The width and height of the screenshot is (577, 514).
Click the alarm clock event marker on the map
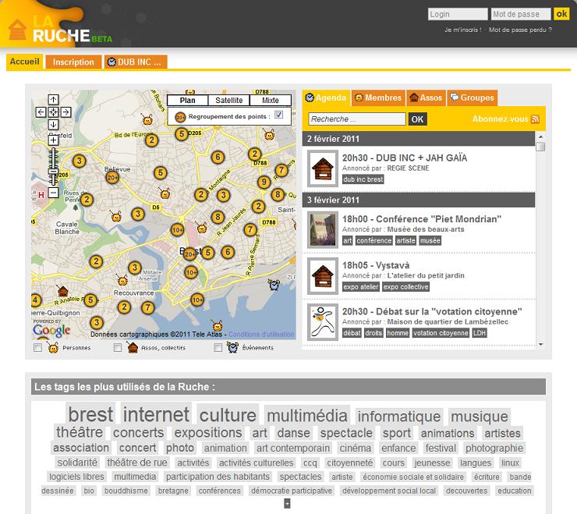274,285
